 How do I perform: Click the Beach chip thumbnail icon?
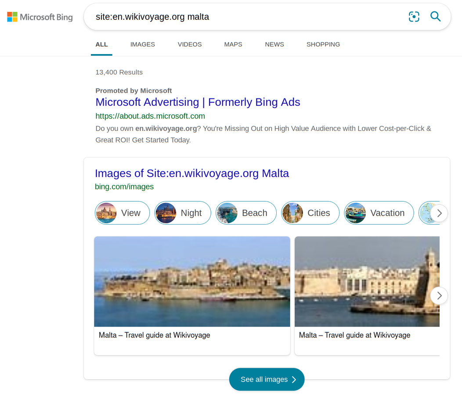coord(227,213)
